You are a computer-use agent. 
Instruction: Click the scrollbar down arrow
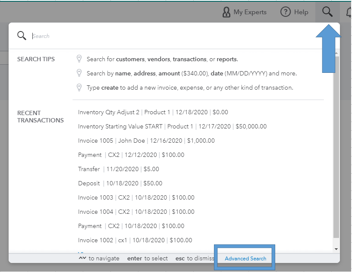pyautogui.click(x=336, y=249)
